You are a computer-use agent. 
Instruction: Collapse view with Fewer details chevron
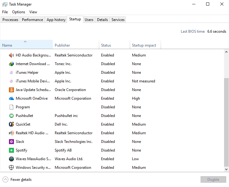click(x=5, y=180)
